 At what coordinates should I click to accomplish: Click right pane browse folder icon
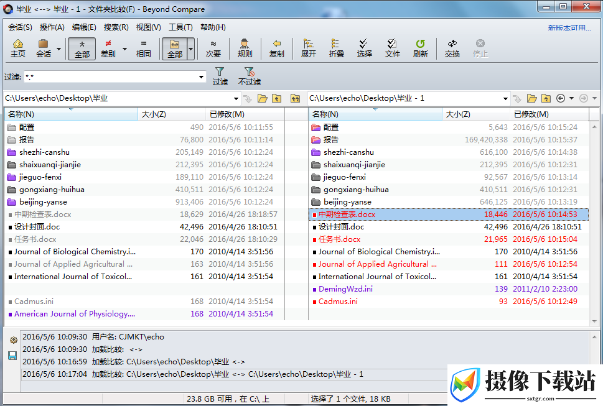click(x=532, y=99)
